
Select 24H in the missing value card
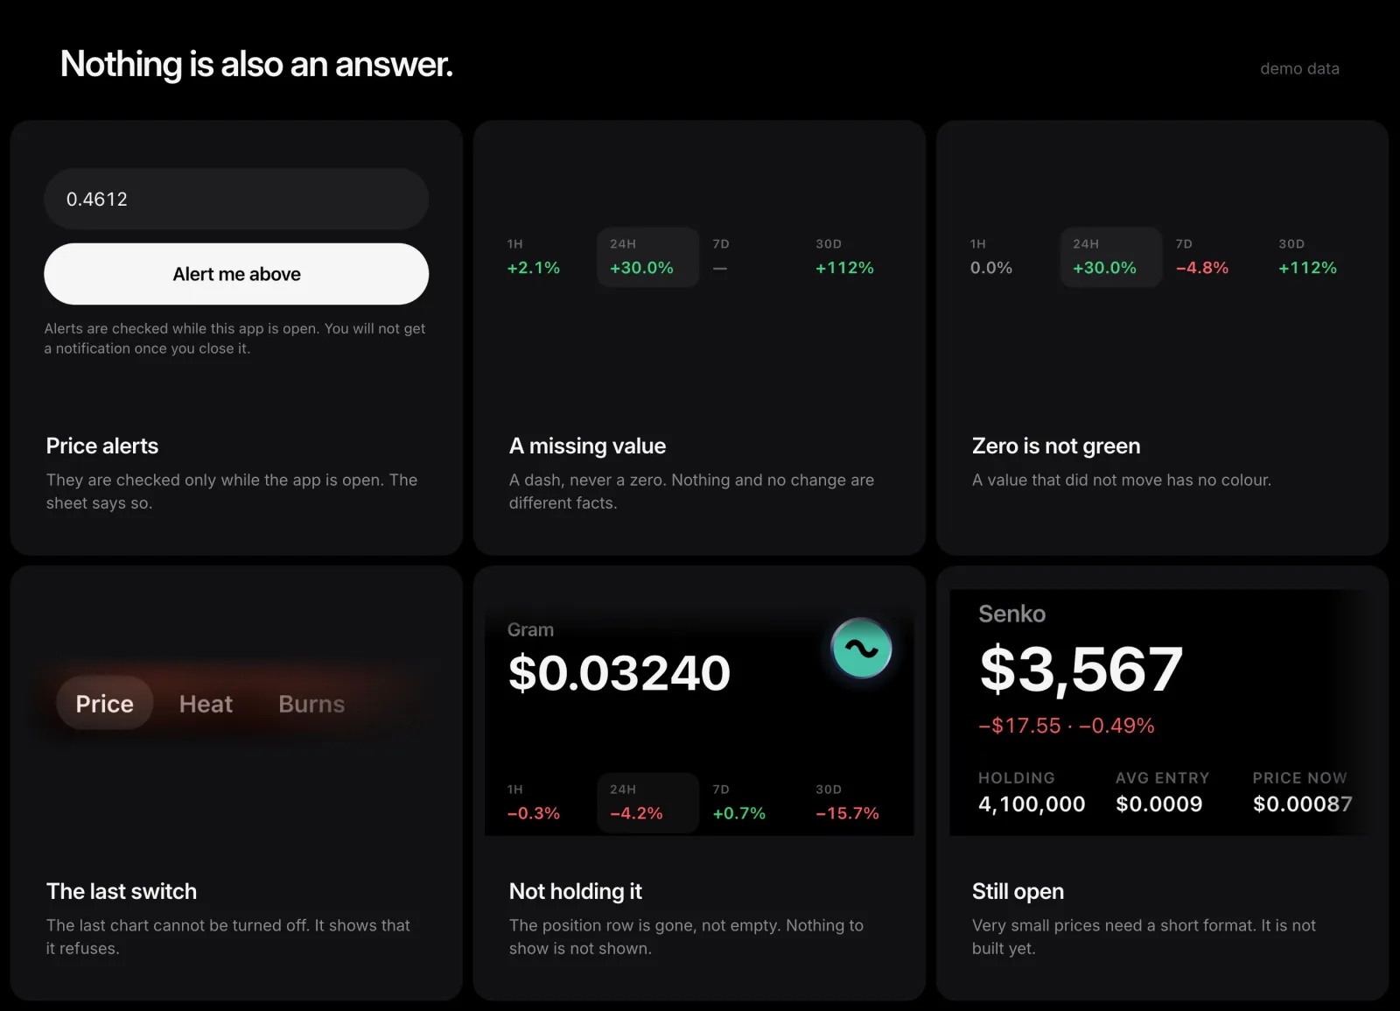coord(648,257)
